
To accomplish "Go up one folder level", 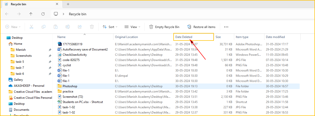I will [31, 14].
